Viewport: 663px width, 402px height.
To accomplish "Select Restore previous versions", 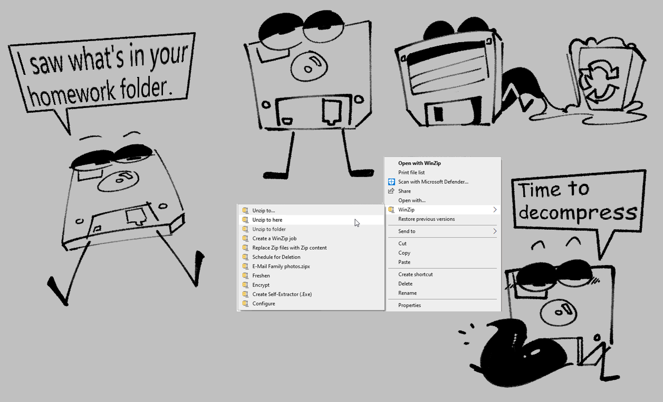I will [x=426, y=219].
